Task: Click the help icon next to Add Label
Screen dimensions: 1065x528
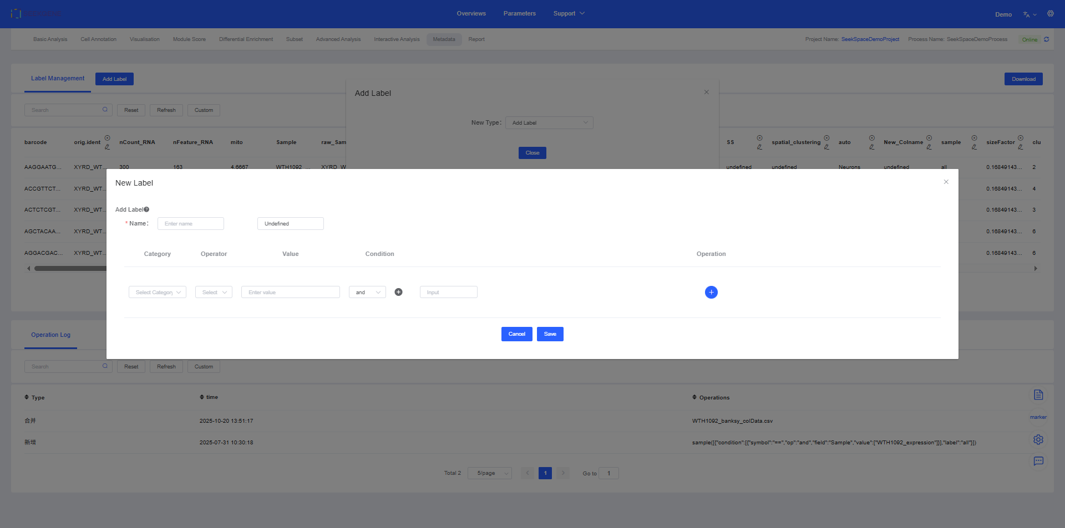Action: click(146, 209)
